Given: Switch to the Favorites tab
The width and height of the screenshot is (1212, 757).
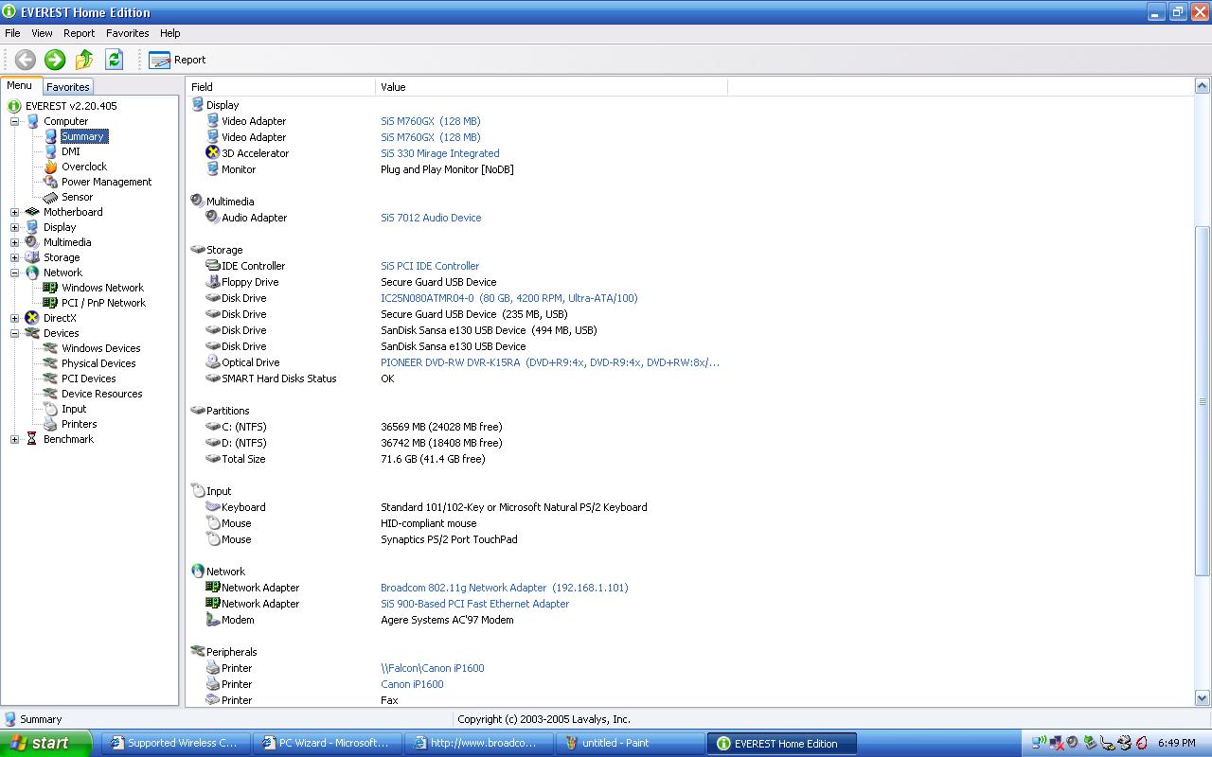Looking at the screenshot, I should (68, 87).
